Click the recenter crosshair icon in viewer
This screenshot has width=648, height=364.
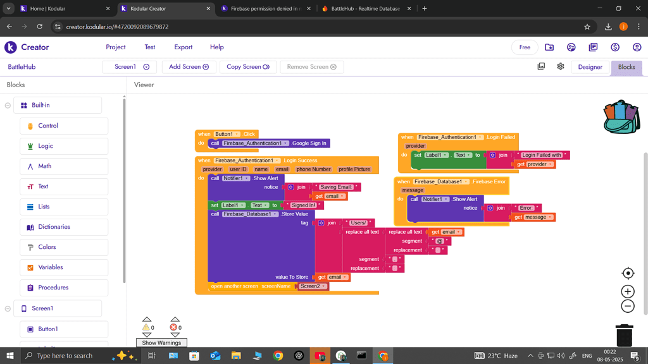coord(627,273)
